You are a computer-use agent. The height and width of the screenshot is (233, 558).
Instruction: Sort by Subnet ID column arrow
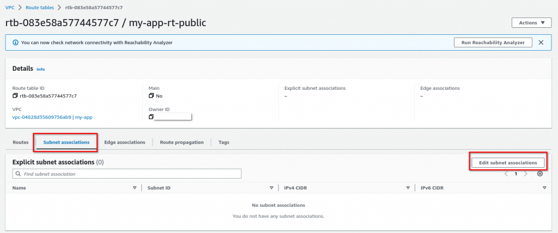[271, 188]
